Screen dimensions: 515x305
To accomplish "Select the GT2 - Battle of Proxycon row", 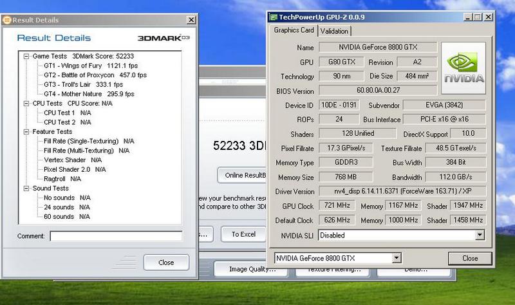I will [95, 75].
